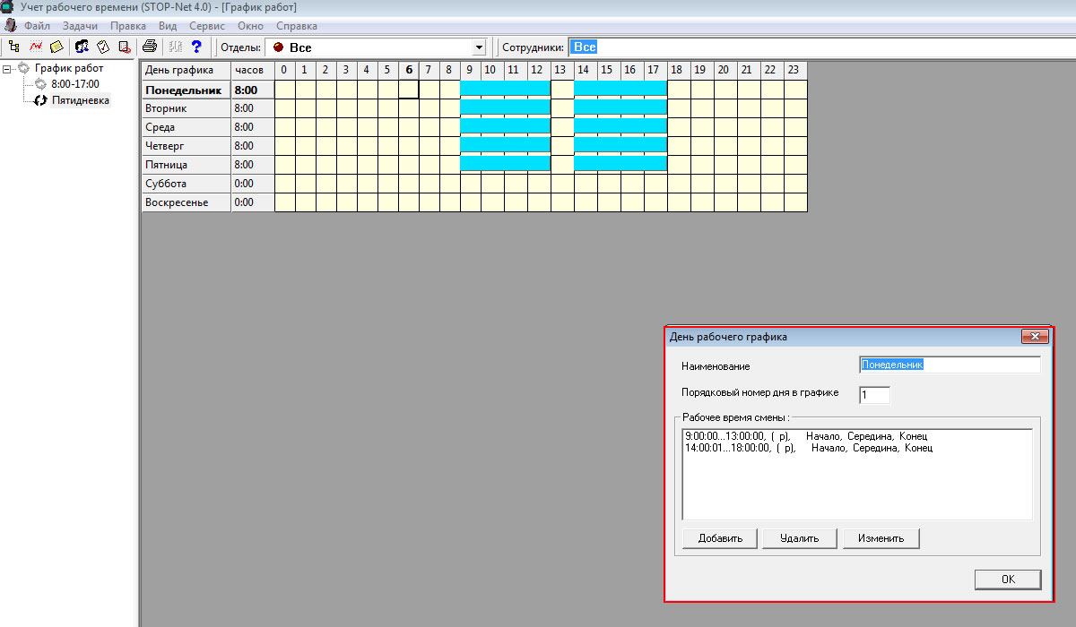This screenshot has height=627, width=1076.
Task: Click the application icon left of Файл menu
Action: tap(11, 26)
